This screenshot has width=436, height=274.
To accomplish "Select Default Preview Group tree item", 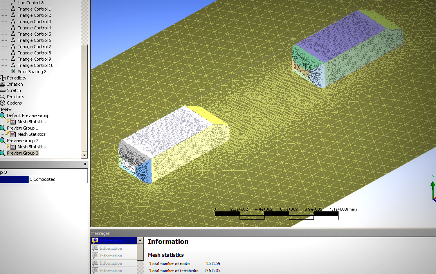I will [28, 115].
